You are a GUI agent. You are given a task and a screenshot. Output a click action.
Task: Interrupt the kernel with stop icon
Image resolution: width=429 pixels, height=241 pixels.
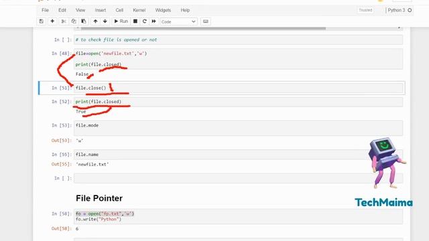pos(135,21)
